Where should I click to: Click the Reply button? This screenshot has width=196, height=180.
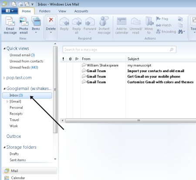tap(64, 24)
